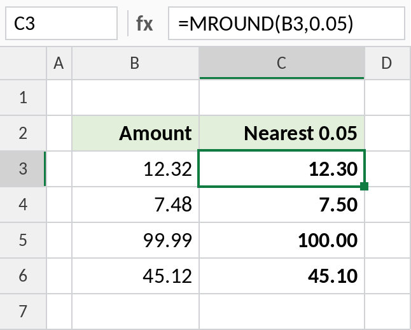Select row 5 header
The height and width of the screenshot is (330, 411).
23,240
